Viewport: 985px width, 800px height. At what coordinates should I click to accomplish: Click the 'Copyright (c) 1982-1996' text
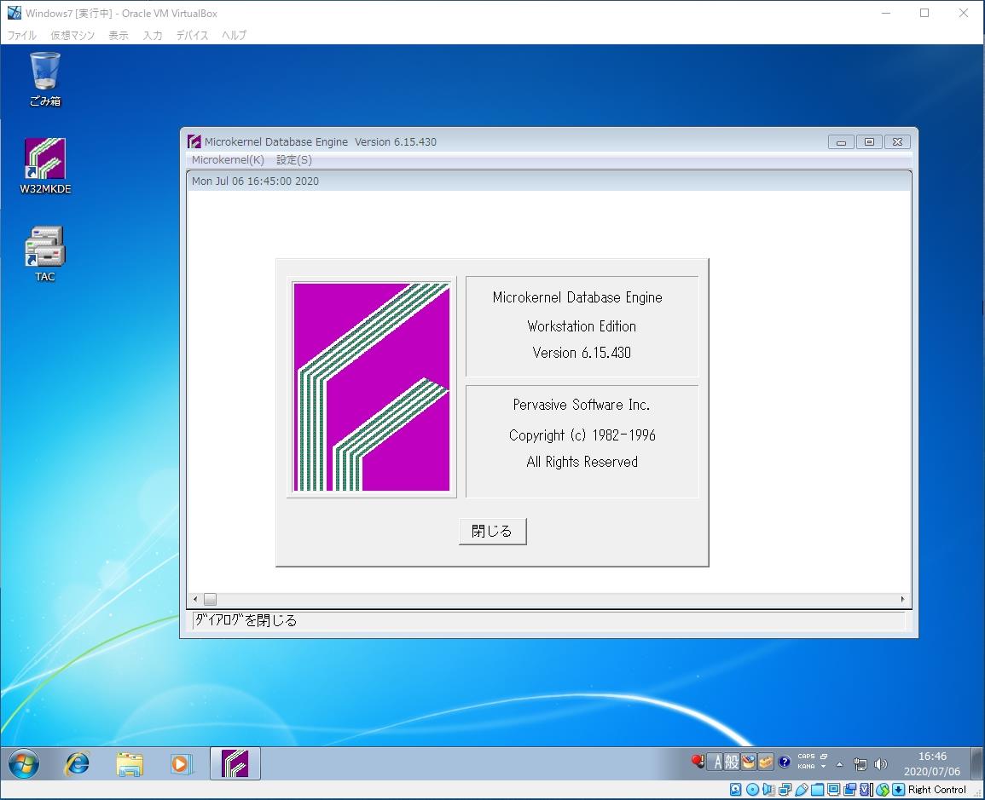click(582, 435)
